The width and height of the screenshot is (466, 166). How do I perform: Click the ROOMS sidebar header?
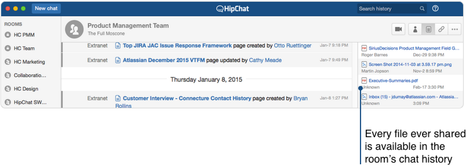[x=13, y=24]
